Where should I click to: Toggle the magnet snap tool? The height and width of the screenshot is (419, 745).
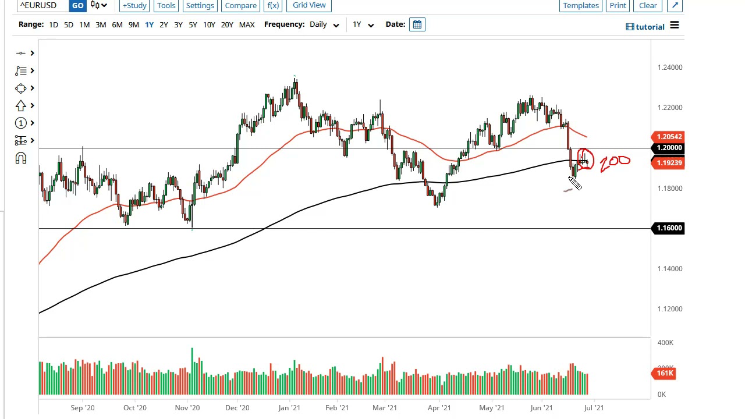coord(21,158)
